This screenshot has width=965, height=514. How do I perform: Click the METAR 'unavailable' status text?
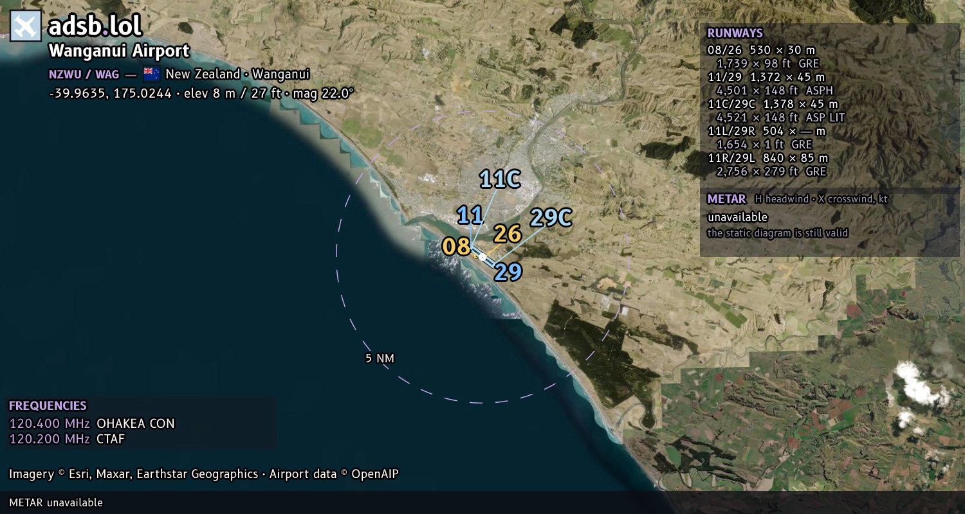[x=737, y=217]
